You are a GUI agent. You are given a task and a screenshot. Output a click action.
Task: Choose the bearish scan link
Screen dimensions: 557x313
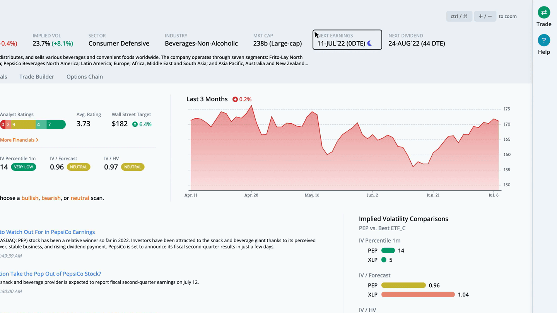click(51, 198)
